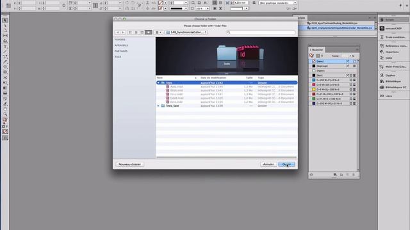Open the Texte conditionnel panel in the dock

393,37
